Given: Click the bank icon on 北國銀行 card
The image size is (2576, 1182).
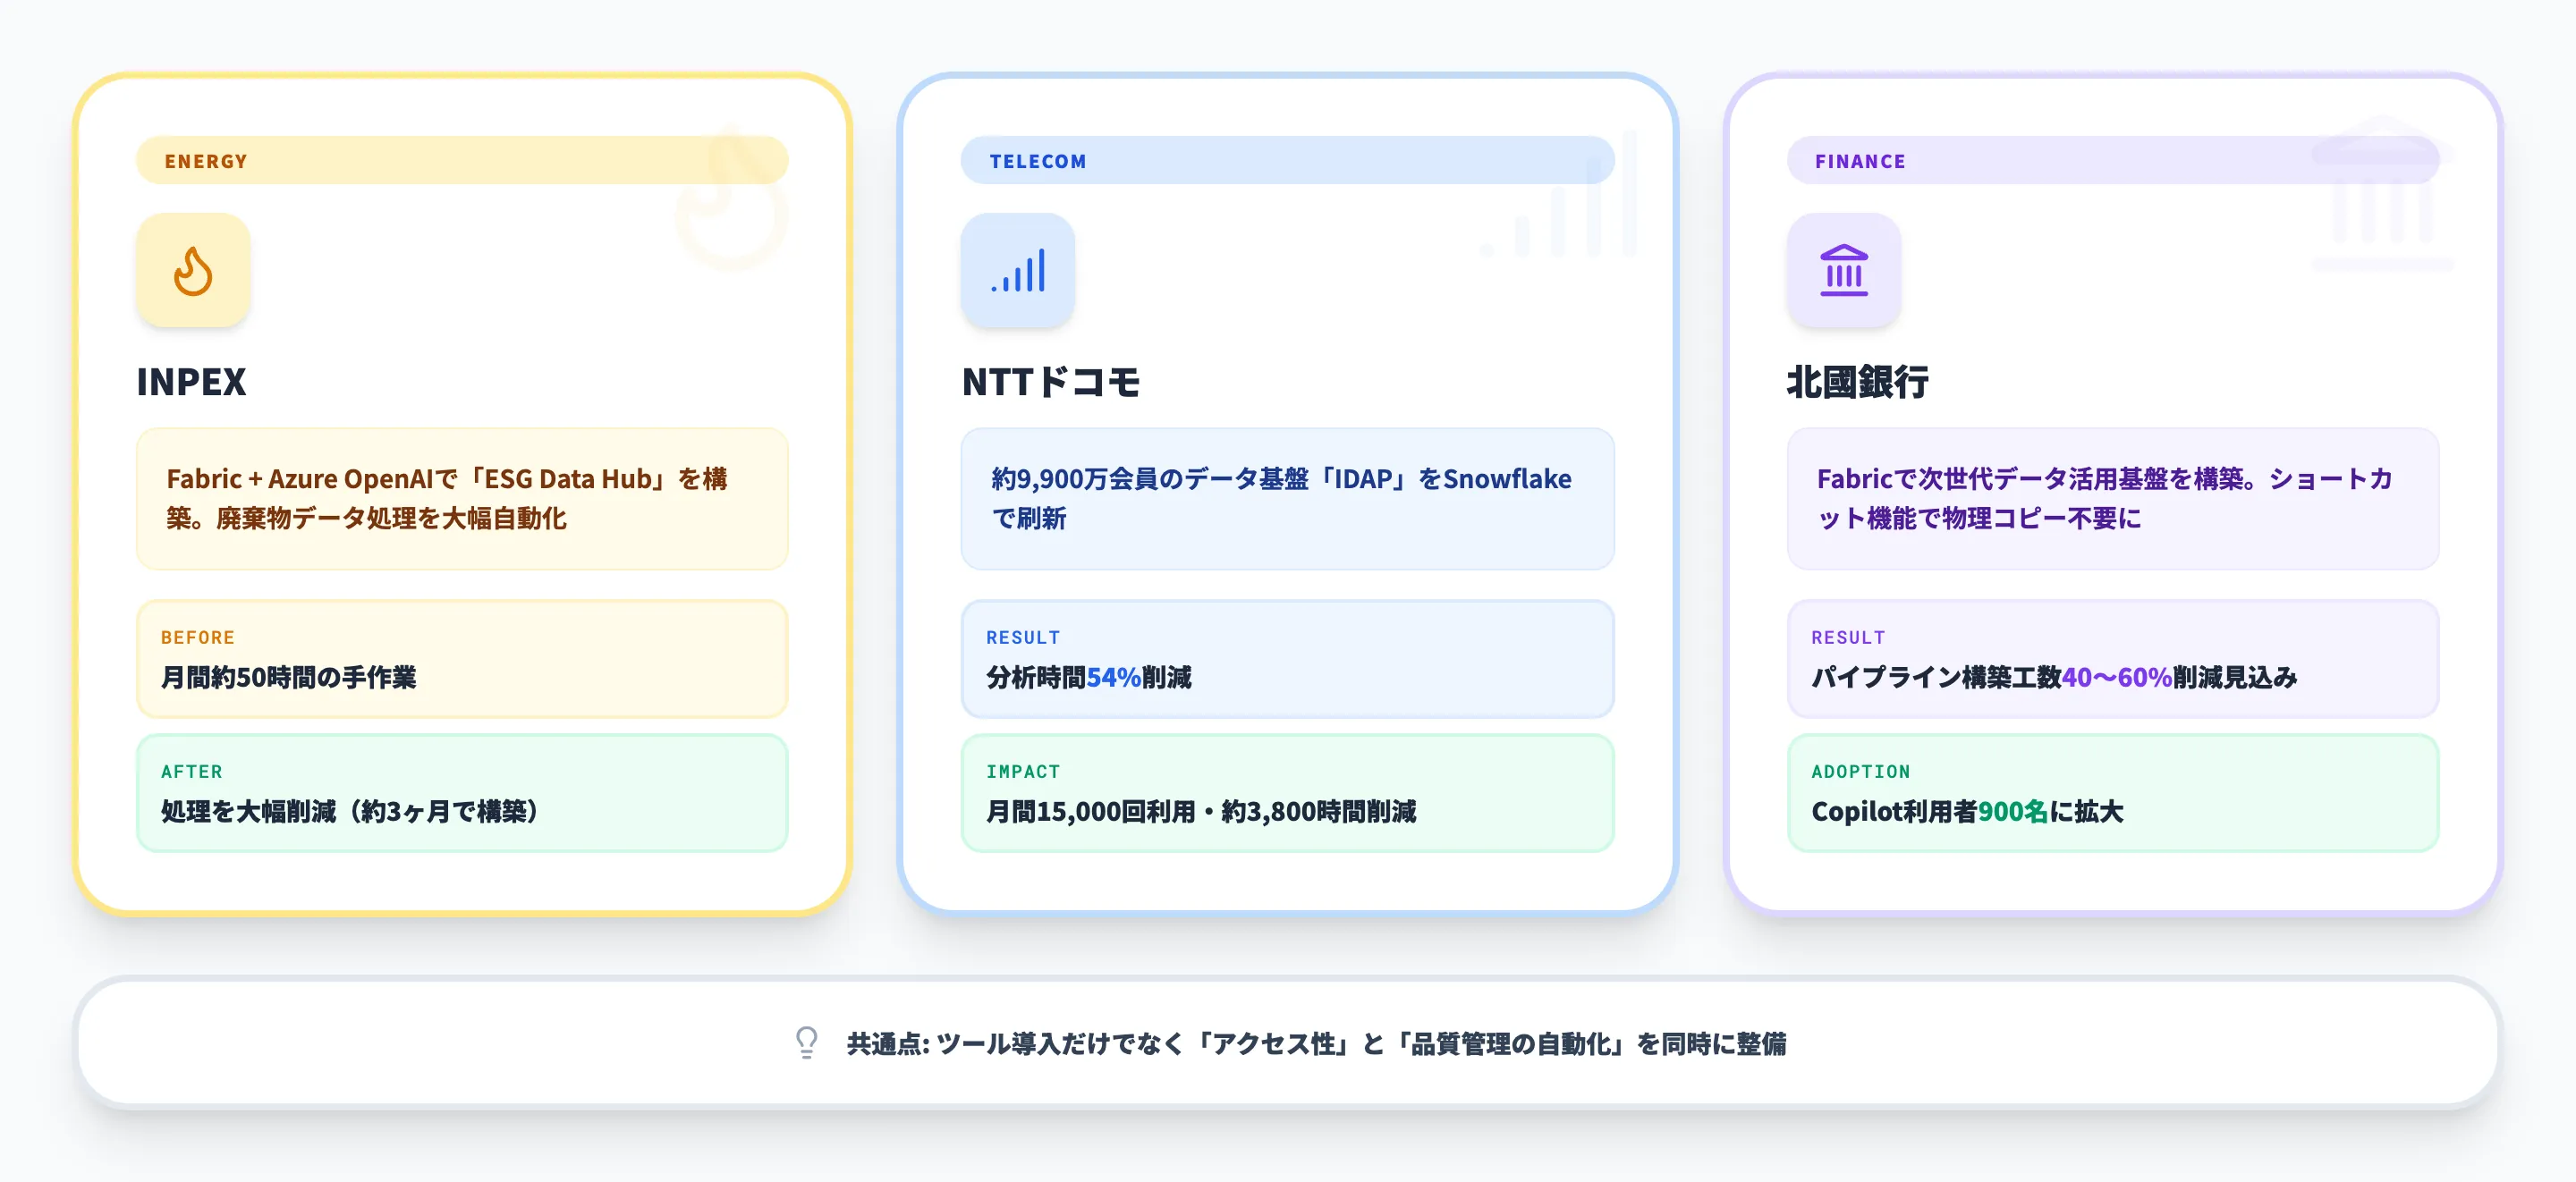Looking at the screenshot, I should click(1844, 270).
